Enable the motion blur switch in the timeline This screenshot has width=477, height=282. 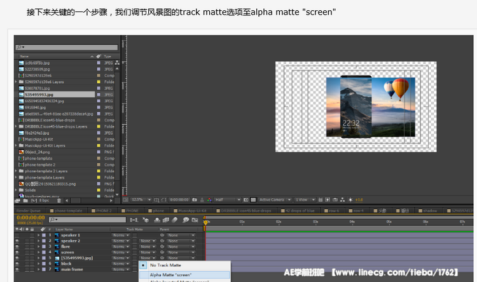click(x=175, y=220)
